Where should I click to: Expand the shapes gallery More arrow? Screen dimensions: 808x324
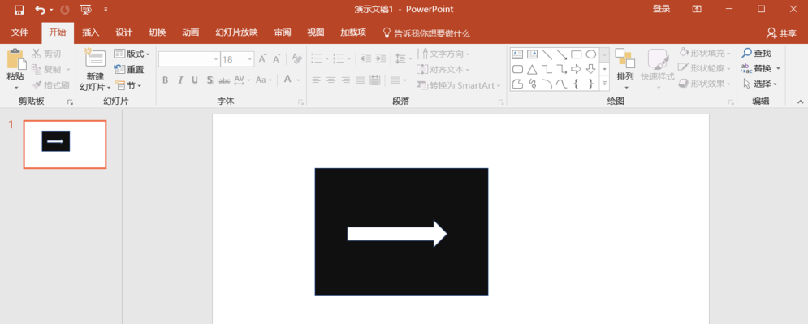coord(605,83)
